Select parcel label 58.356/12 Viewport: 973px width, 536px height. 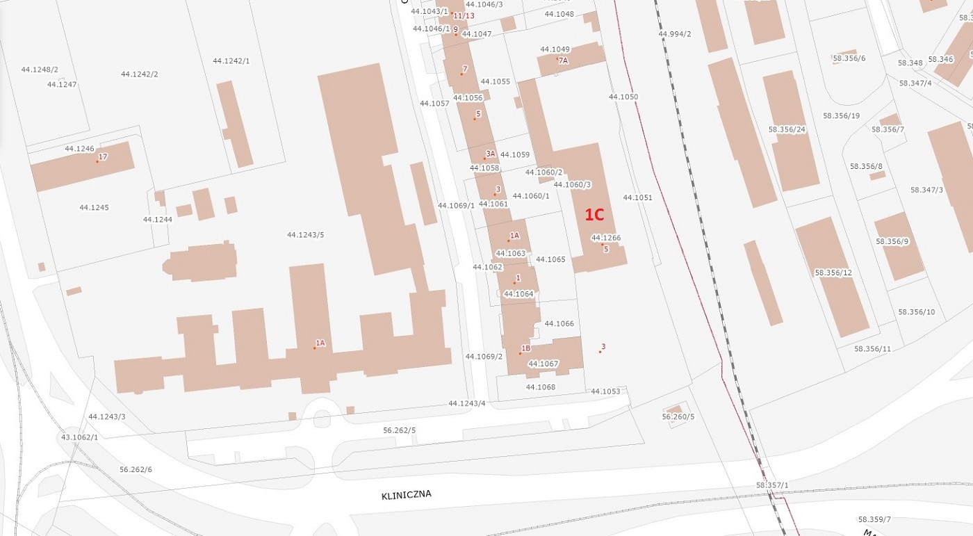pos(833,273)
